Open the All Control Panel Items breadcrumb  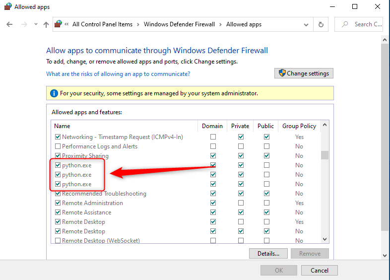pyautogui.click(x=103, y=24)
